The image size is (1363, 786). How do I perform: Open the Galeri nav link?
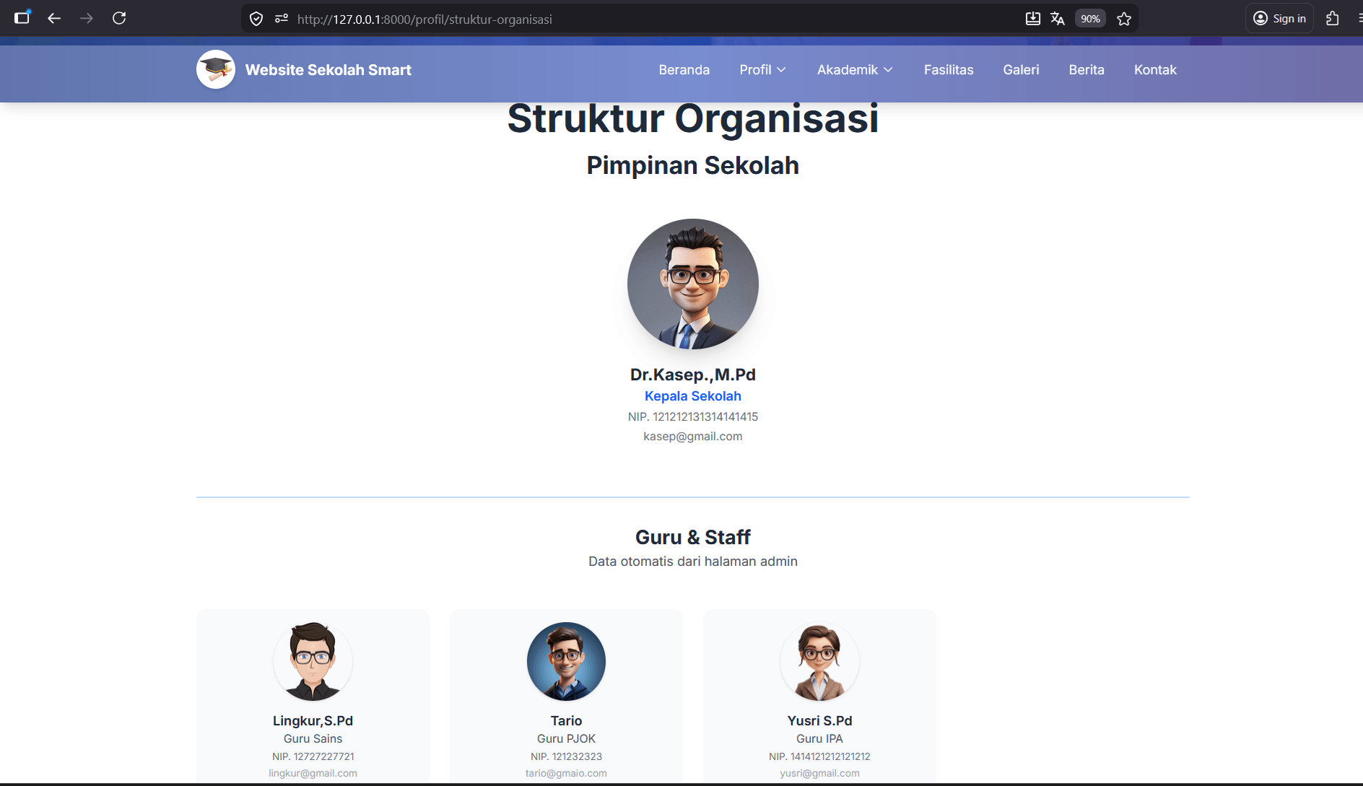point(1021,70)
